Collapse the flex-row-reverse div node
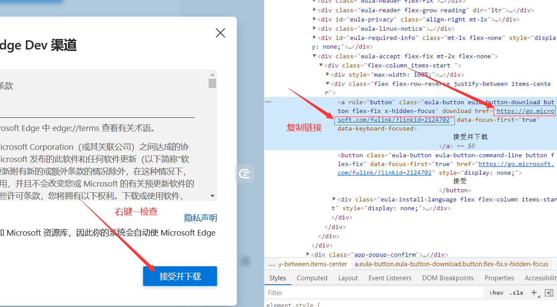 (328, 84)
